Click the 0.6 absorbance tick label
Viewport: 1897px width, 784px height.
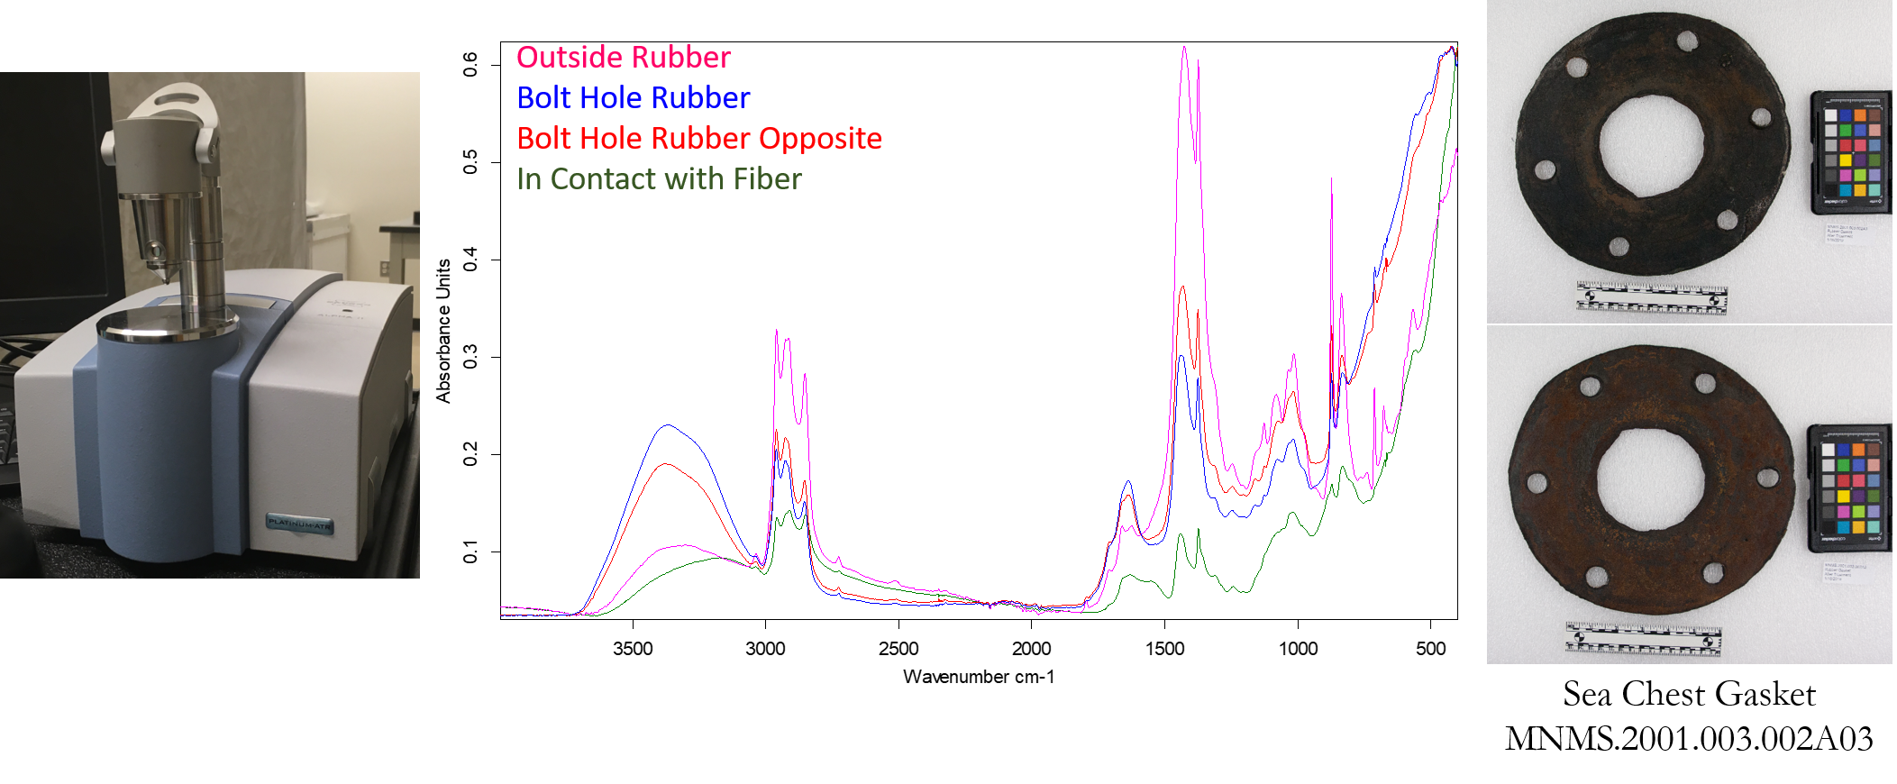point(470,65)
